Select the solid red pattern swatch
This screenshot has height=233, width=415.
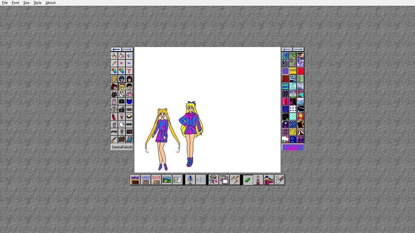(x=301, y=71)
